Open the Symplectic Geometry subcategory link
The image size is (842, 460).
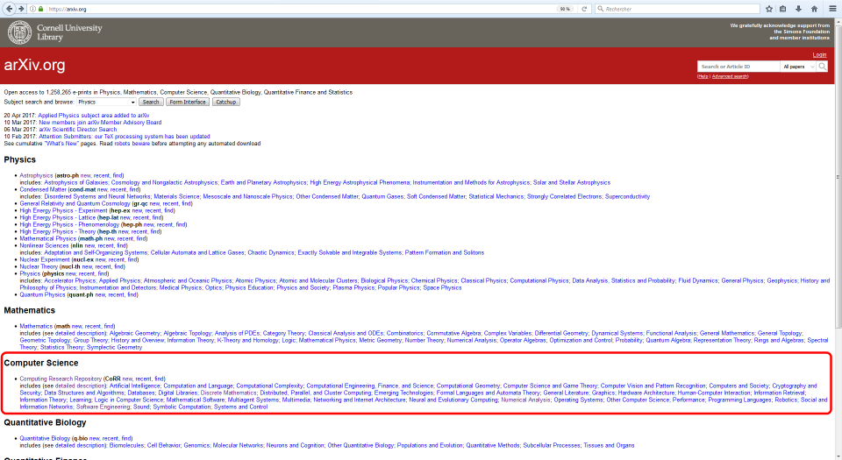click(114, 347)
